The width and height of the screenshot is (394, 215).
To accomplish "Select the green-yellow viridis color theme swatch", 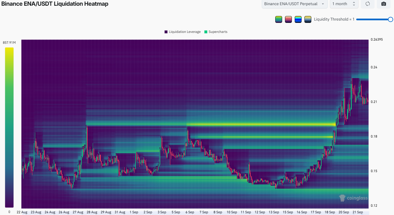I will coord(279,19).
